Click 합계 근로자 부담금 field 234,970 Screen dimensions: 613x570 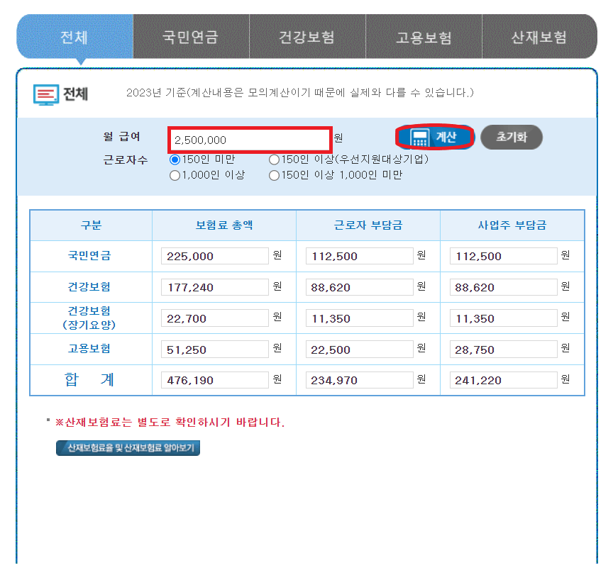point(359,380)
